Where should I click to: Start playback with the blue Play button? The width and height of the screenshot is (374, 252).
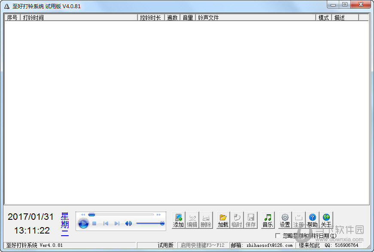[83, 223]
